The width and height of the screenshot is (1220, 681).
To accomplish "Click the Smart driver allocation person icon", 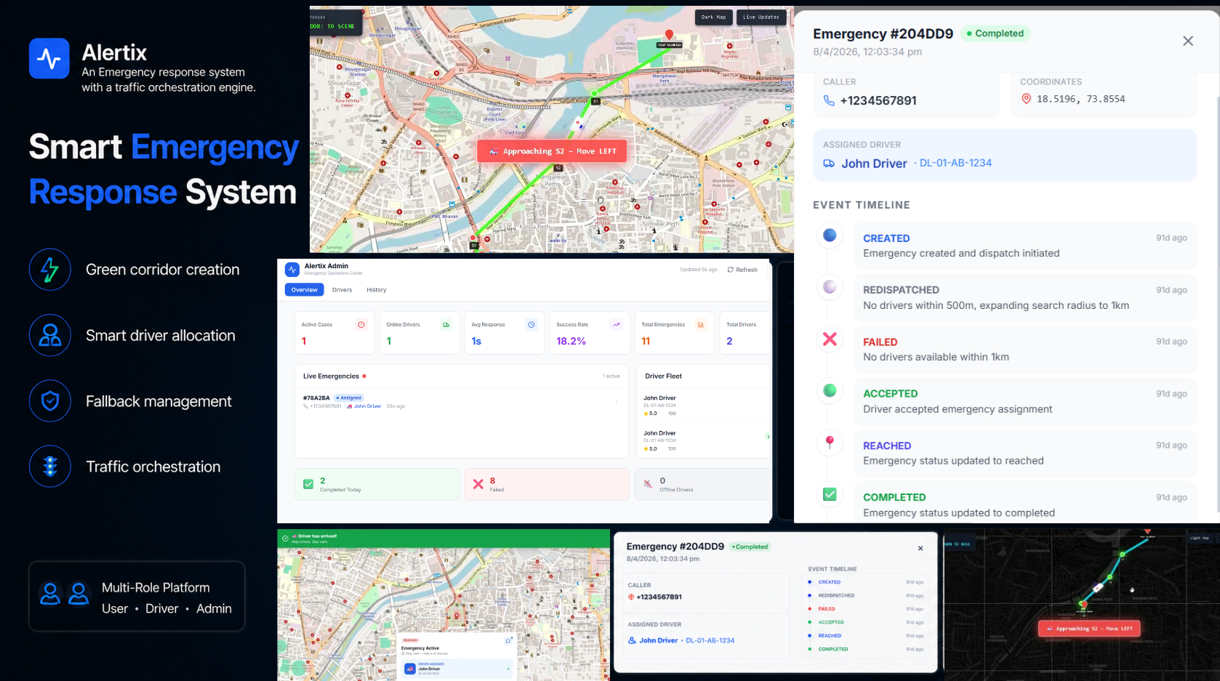I will point(50,335).
